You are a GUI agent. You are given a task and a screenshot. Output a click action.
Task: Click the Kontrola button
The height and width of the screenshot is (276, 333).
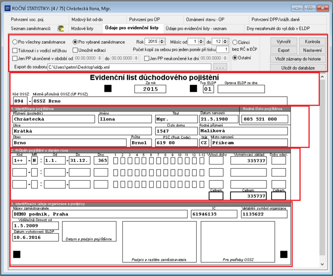pyautogui.click(x=312, y=41)
